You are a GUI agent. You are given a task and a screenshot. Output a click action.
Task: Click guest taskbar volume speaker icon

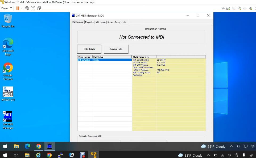coord(253,146)
